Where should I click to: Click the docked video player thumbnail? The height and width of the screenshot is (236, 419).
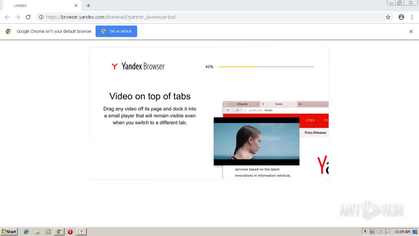point(257,141)
